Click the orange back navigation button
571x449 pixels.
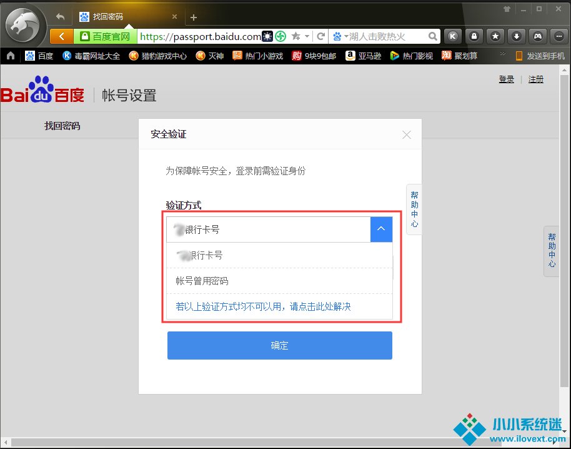click(61, 36)
